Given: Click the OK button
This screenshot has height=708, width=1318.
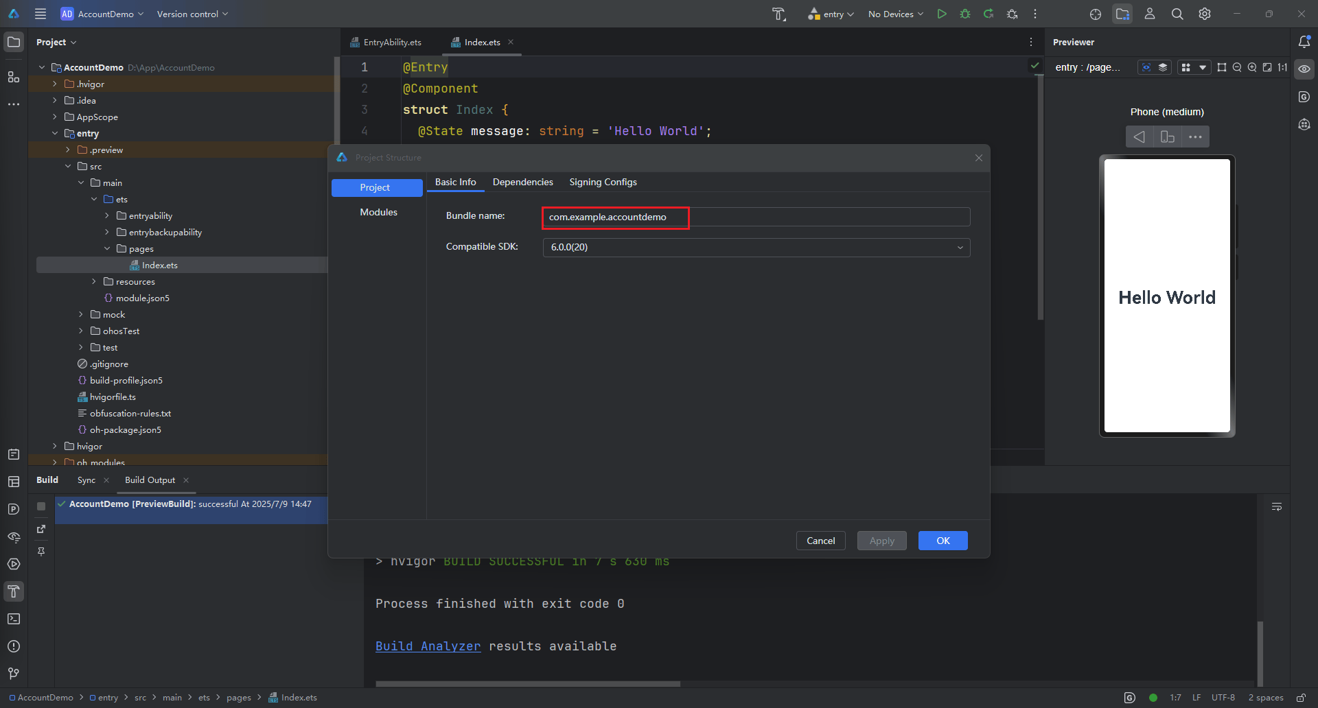Looking at the screenshot, I should coord(943,541).
